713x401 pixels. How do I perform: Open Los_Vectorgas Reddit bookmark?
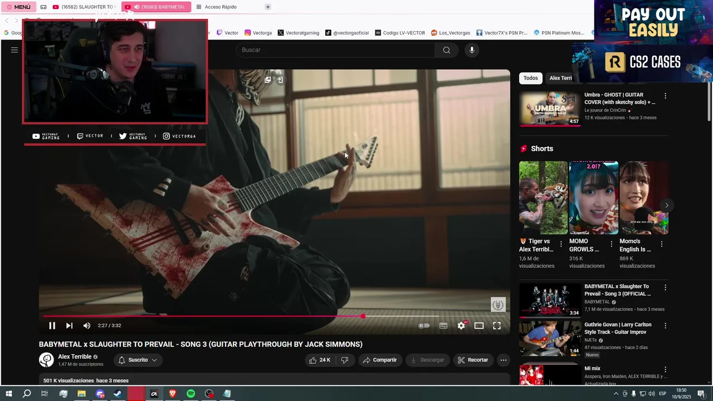pyautogui.click(x=451, y=33)
